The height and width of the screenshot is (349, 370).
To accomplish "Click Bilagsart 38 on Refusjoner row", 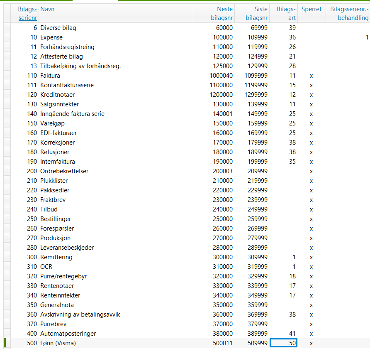I will point(292,152).
